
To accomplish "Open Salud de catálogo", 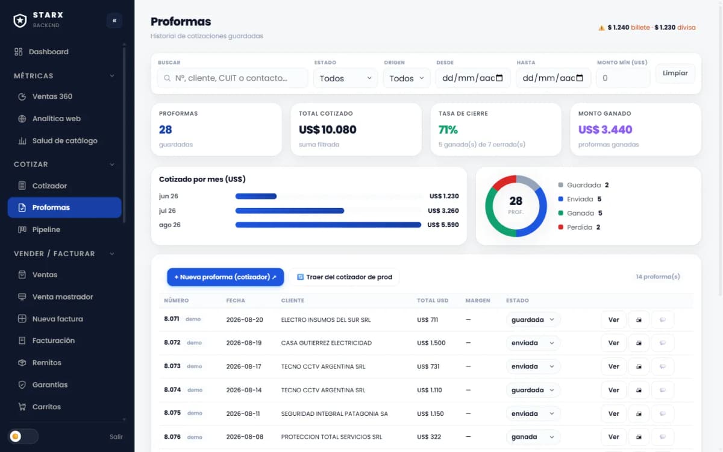I will pos(64,141).
